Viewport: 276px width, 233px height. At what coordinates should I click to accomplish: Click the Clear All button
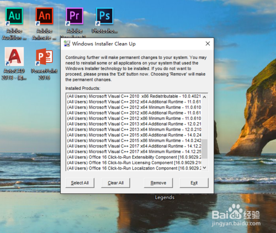(x=115, y=183)
